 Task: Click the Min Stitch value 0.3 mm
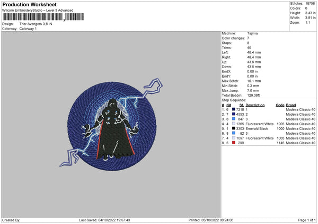click(x=253, y=86)
